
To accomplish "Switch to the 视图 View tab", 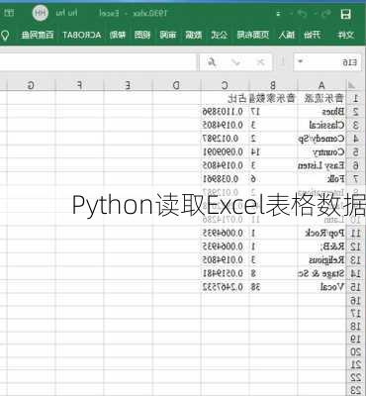I will point(142,35).
